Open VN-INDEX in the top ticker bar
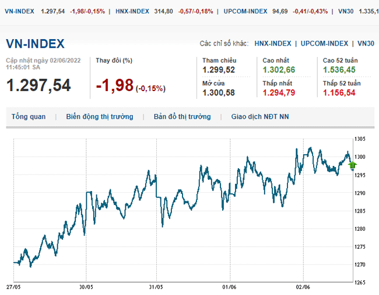Image resolution: width=379 pixels, height=295 pixels. [x=20, y=11]
